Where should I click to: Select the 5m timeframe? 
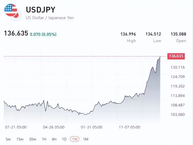(8, 139)
